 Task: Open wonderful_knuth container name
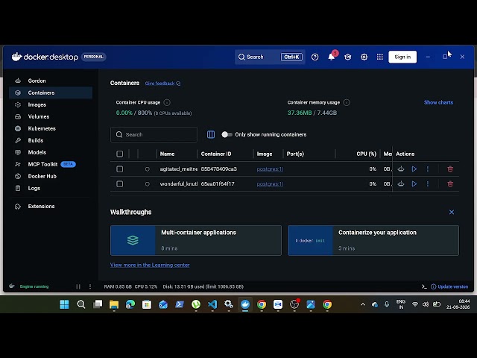(x=179, y=184)
